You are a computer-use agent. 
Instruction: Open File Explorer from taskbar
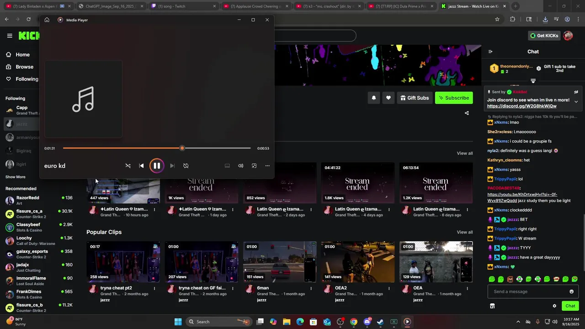(x=287, y=322)
